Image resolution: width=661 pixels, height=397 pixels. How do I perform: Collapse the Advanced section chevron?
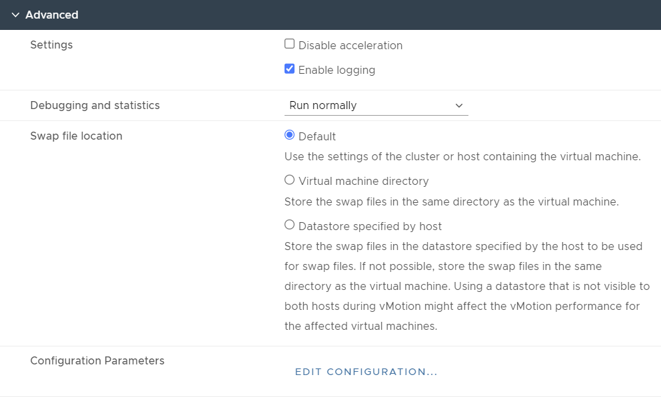(15, 15)
